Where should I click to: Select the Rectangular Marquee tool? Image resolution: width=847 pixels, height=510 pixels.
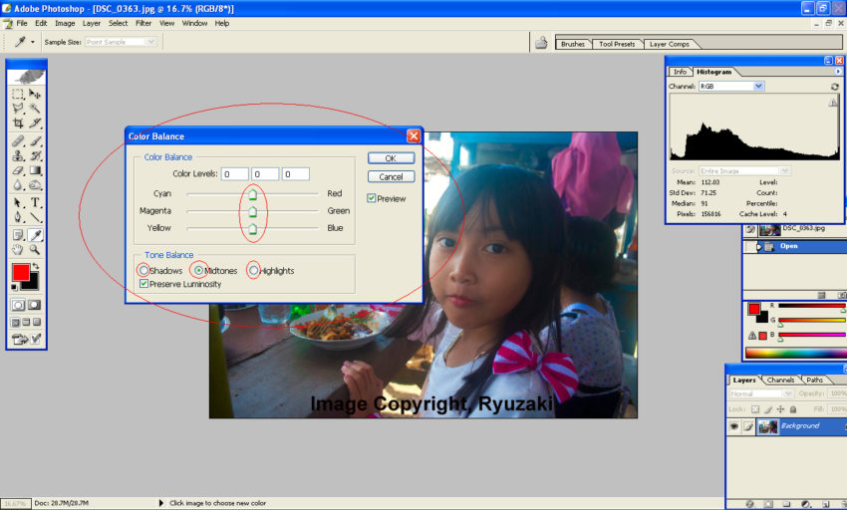pos(18,93)
